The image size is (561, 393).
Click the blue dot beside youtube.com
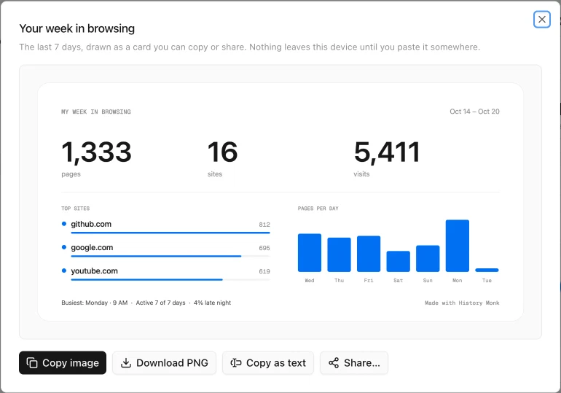click(64, 271)
